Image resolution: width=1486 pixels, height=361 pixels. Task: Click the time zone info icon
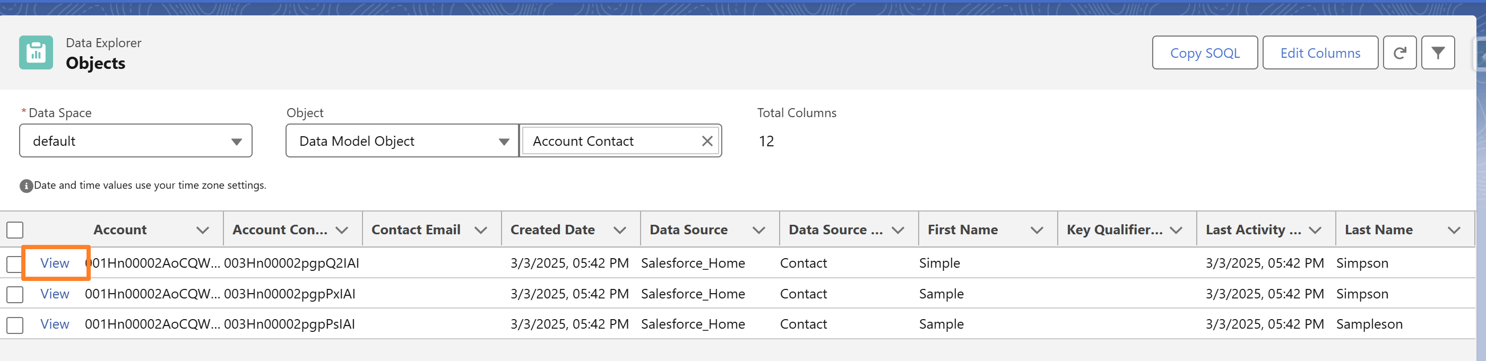(x=26, y=186)
